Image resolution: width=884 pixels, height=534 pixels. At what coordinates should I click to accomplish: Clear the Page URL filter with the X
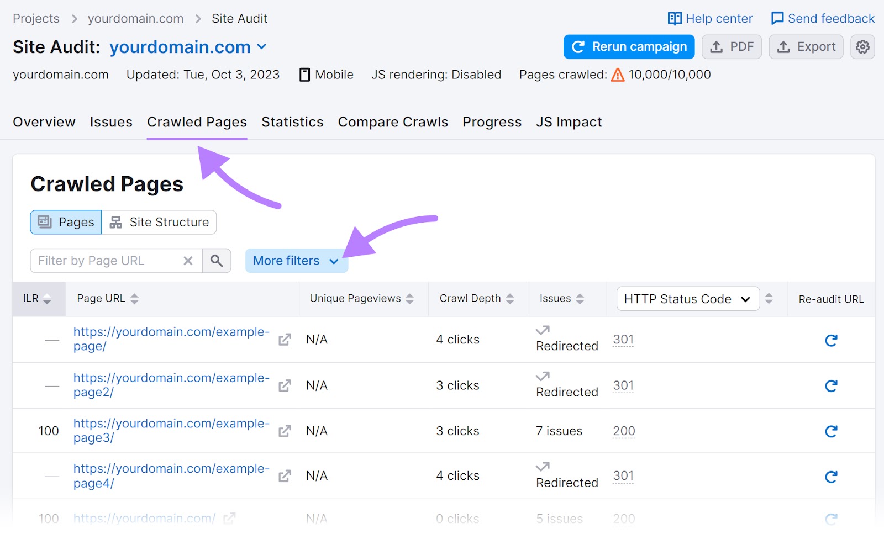188,261
